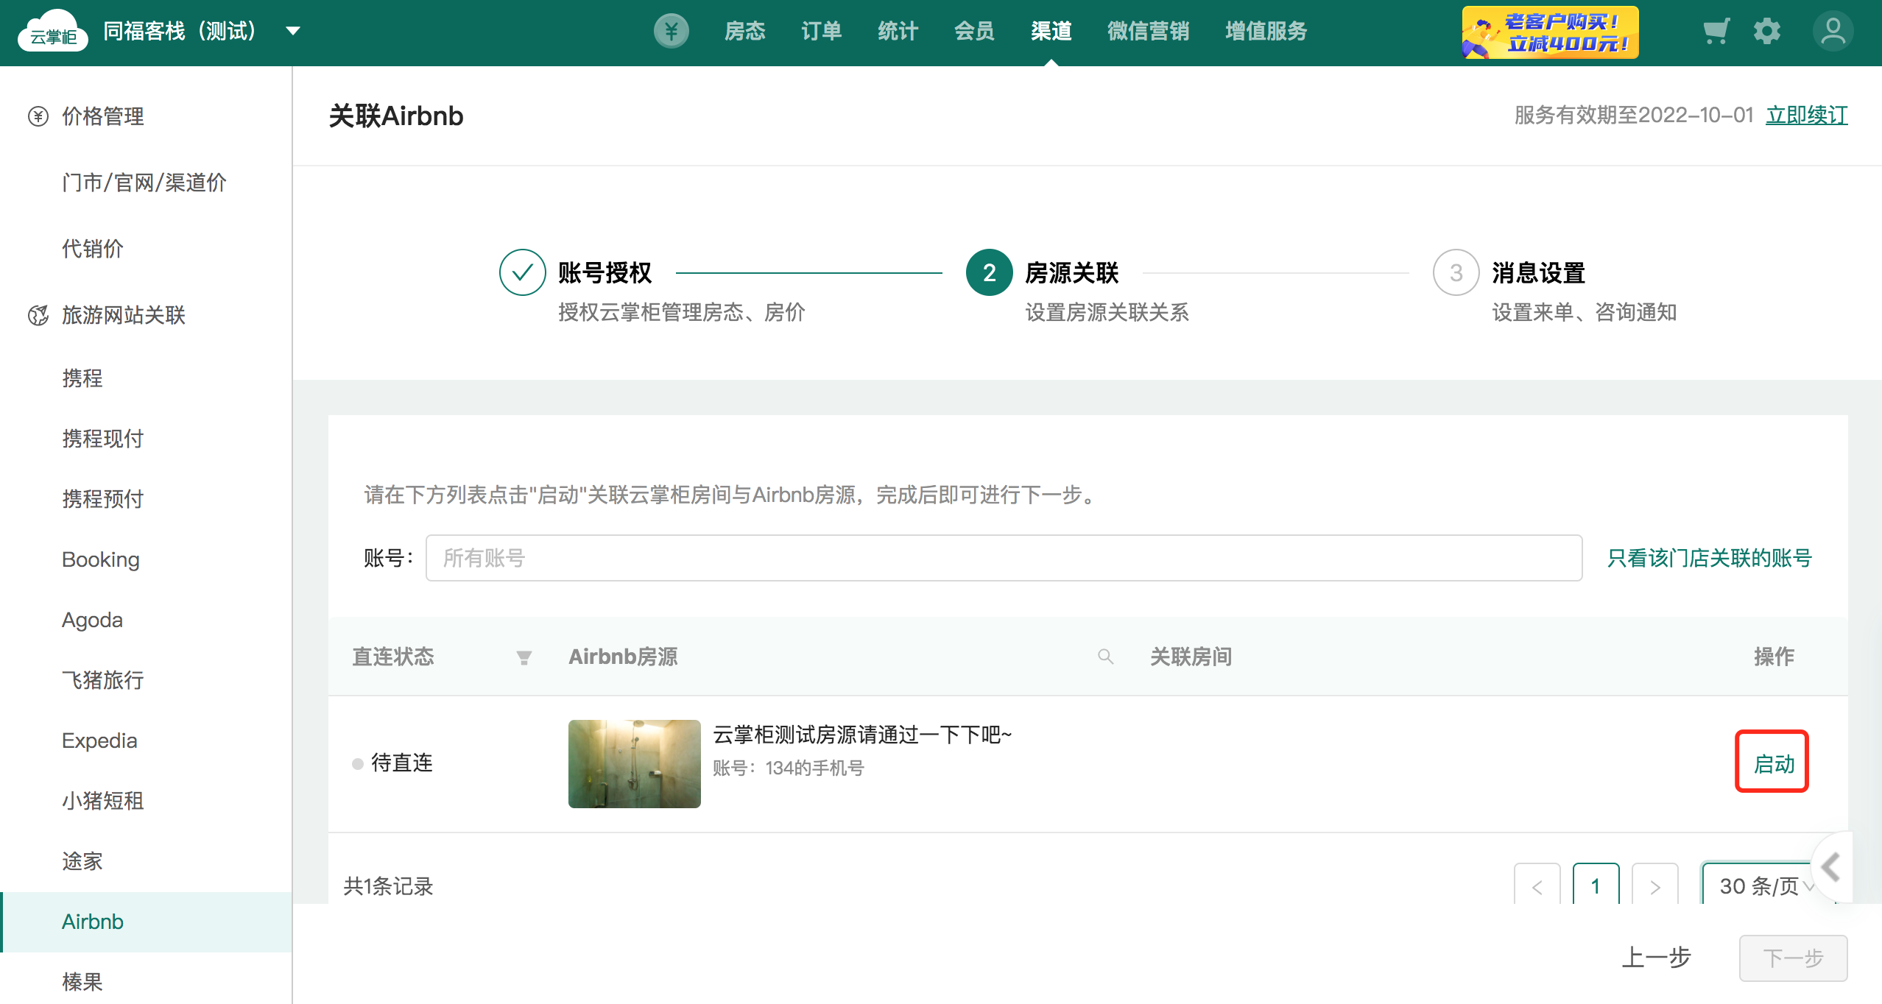Open the 微信营销 top menu
The image size is (1882, 1004).
[x=1148, y=31]
